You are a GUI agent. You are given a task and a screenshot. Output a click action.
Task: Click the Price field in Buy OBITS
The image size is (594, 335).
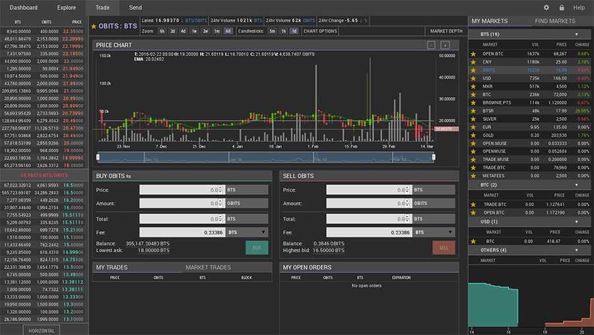pyautogui.click(x=182, y=190)
